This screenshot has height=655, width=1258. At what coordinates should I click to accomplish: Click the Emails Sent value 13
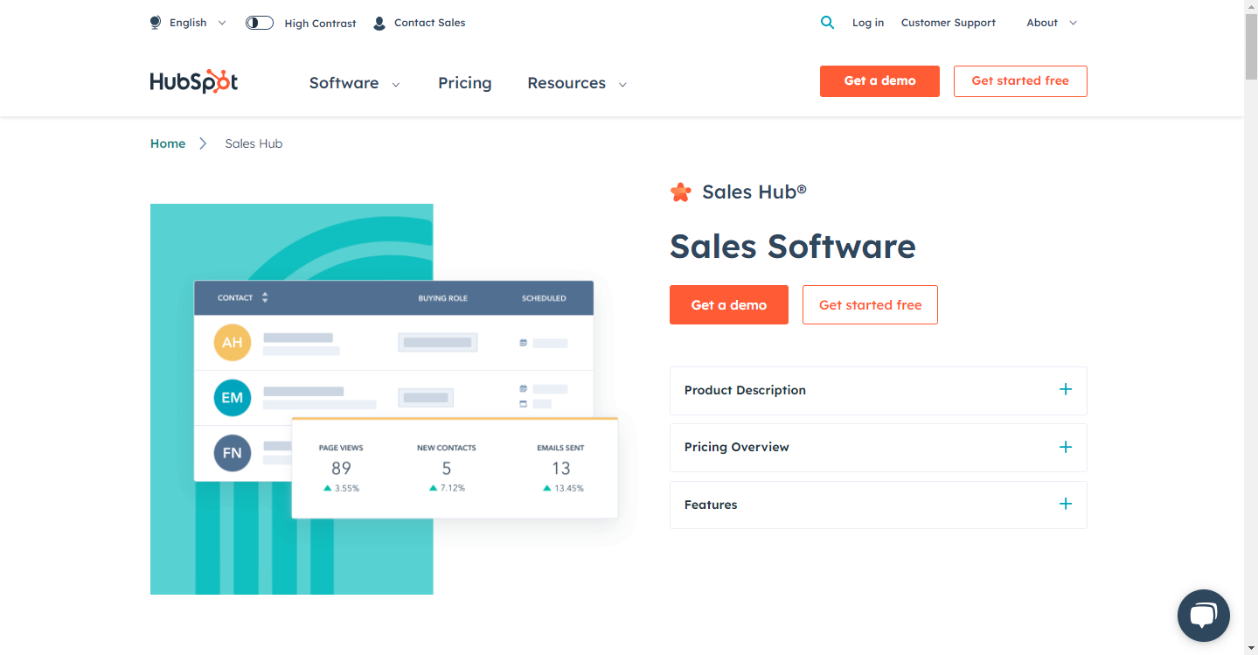pos(561,468)
